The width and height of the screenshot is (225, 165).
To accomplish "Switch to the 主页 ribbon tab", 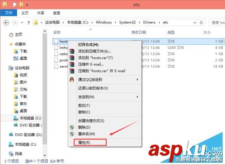I will [x=25, y=13].
